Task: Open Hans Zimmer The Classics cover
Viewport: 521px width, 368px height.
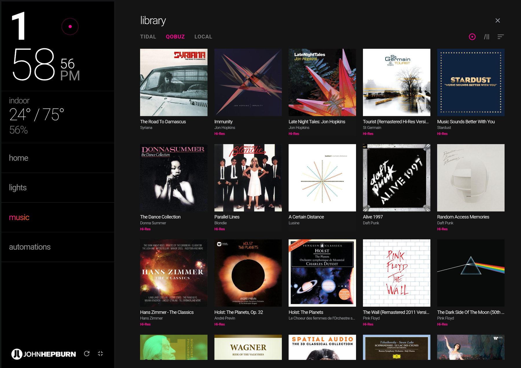Action: 174,273
